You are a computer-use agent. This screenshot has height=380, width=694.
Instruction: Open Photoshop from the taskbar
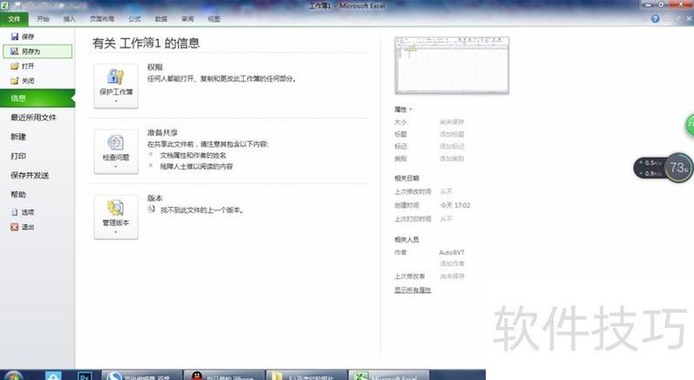(85, 376)
